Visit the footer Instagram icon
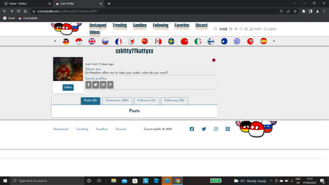 point(216,129)
